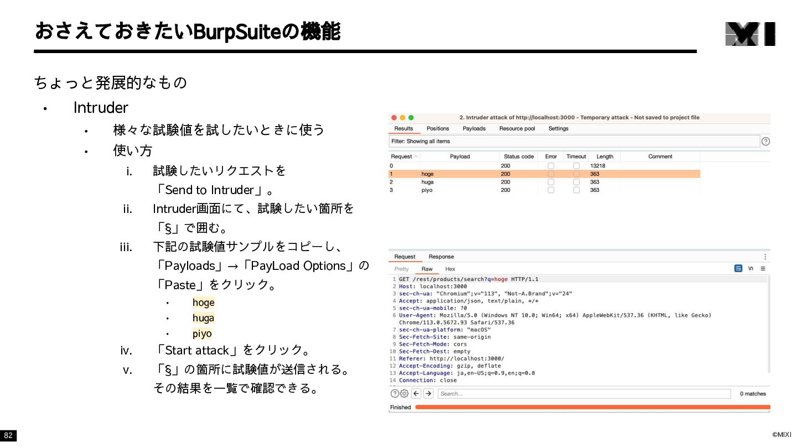This screenshot has width=797, height=448.
Task: Switch to the Hex view tab
Action: pos(450,269)
